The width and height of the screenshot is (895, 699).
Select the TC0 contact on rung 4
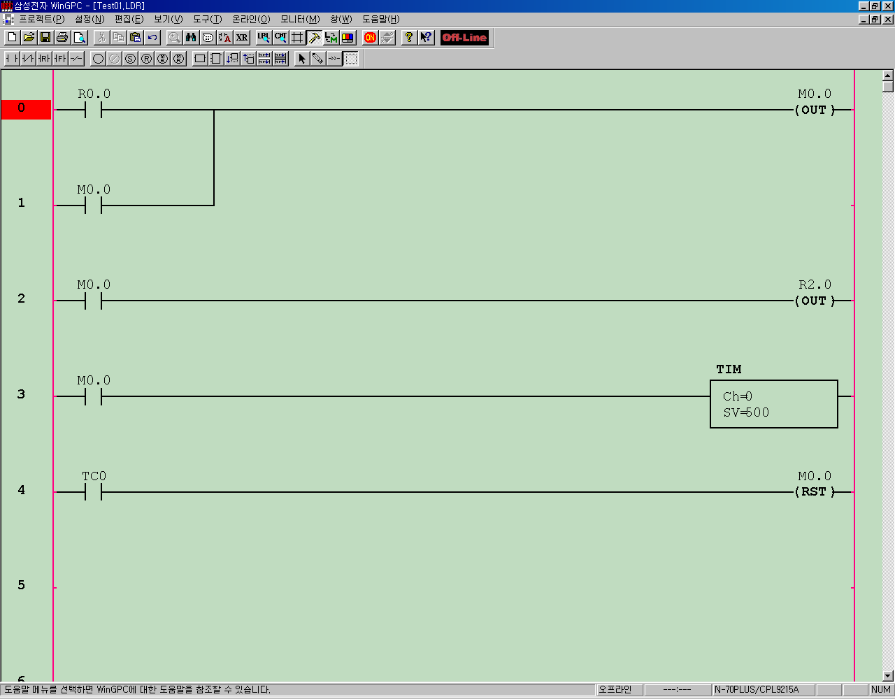[94, 492]
